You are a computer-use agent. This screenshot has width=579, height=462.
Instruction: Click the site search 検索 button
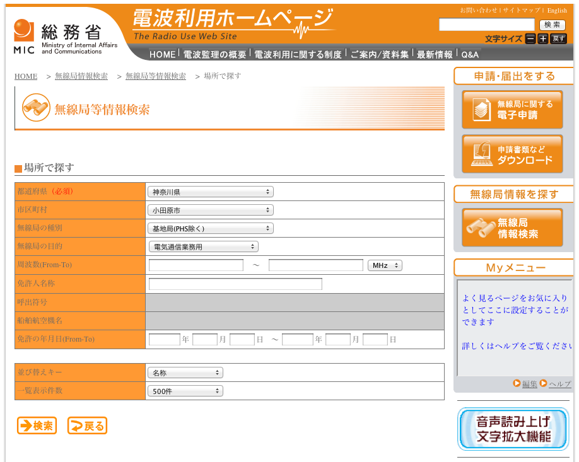pyautogui.click(x=553, y=25)
